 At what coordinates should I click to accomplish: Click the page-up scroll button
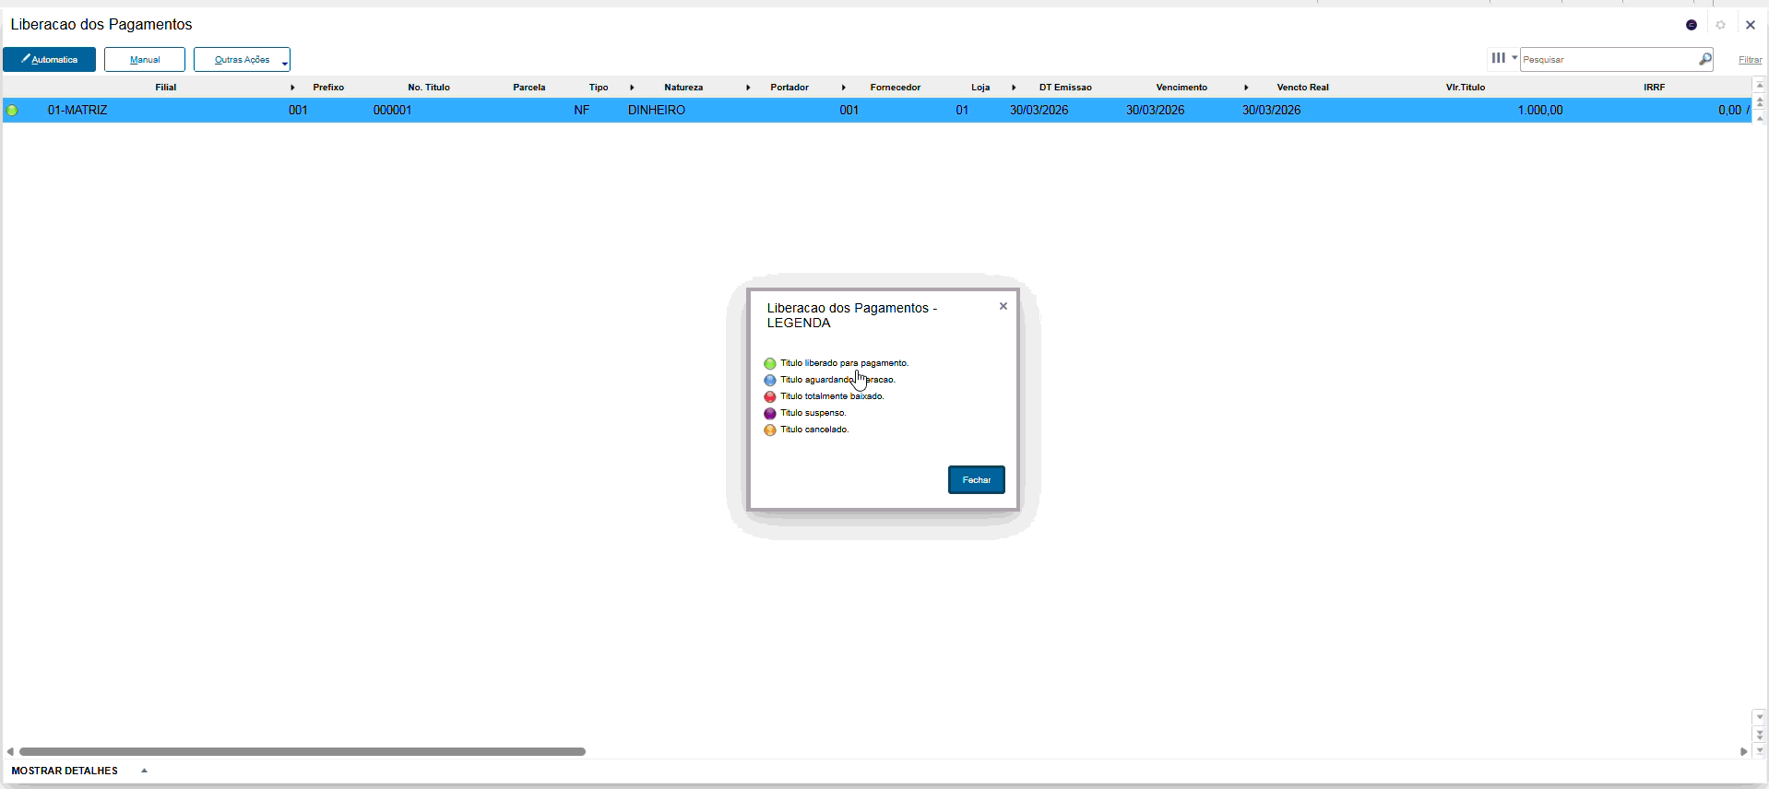click(x=1760, y=101)
